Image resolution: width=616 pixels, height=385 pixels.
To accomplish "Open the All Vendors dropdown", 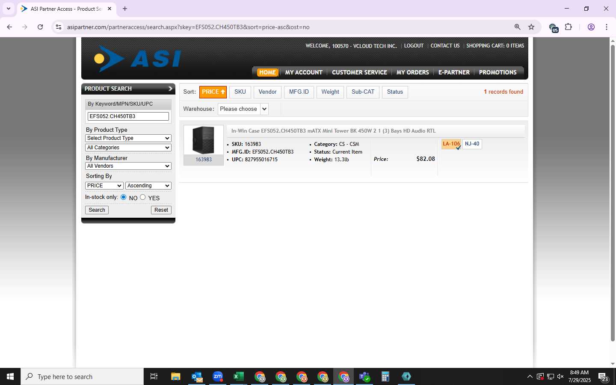I will [128, 166].
